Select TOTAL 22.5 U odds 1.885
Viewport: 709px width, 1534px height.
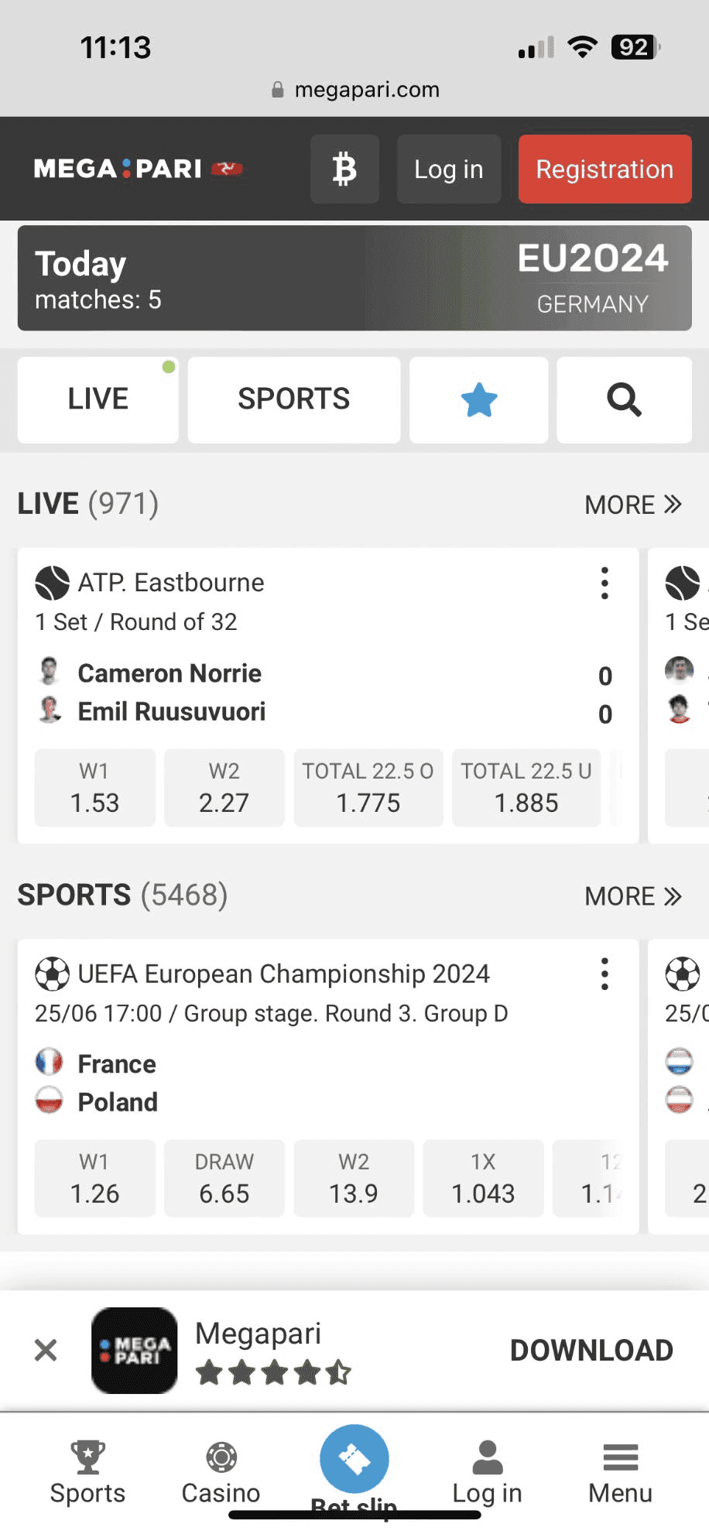point(526,788)
